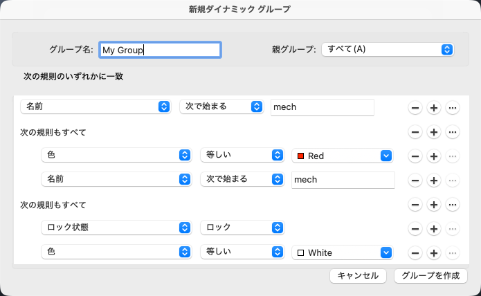Click plus button on the Red color row
481x296 pixels.
pyautogui.click(x=434, y=156)
